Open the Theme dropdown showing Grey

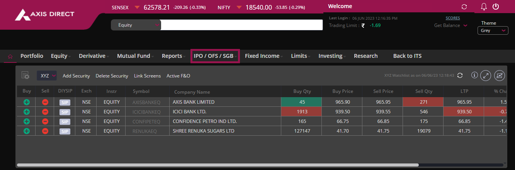coord(493,30)
